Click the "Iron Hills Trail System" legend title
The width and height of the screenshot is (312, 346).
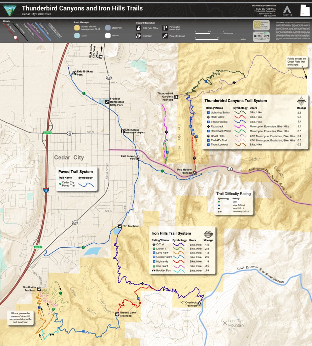171,233
